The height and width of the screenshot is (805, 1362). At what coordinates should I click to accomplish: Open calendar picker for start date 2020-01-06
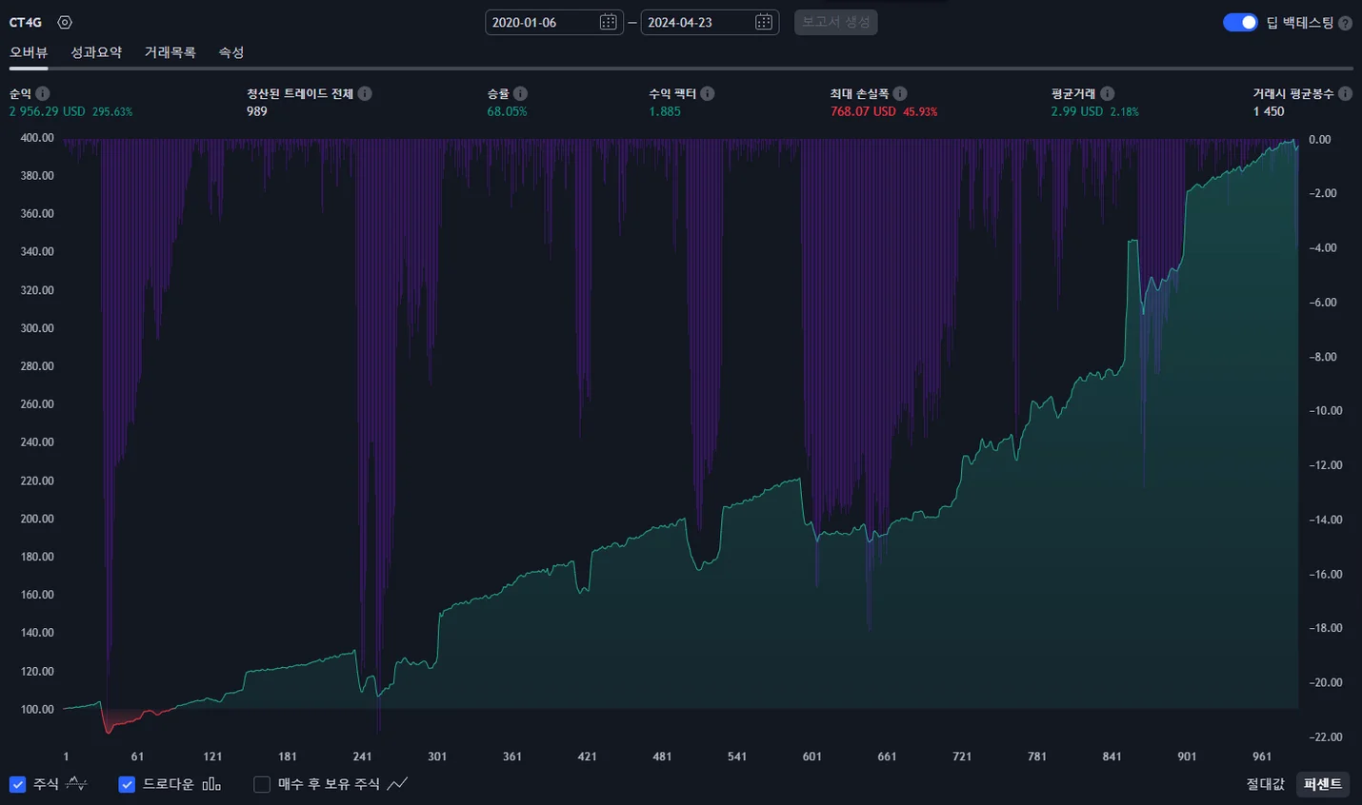608,22
